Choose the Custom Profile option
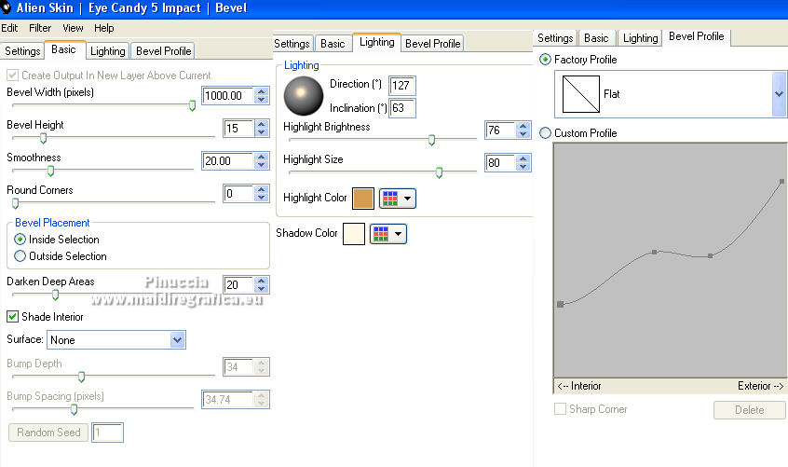The height and width of the screenshot is (467, 788). coord(545,133)
